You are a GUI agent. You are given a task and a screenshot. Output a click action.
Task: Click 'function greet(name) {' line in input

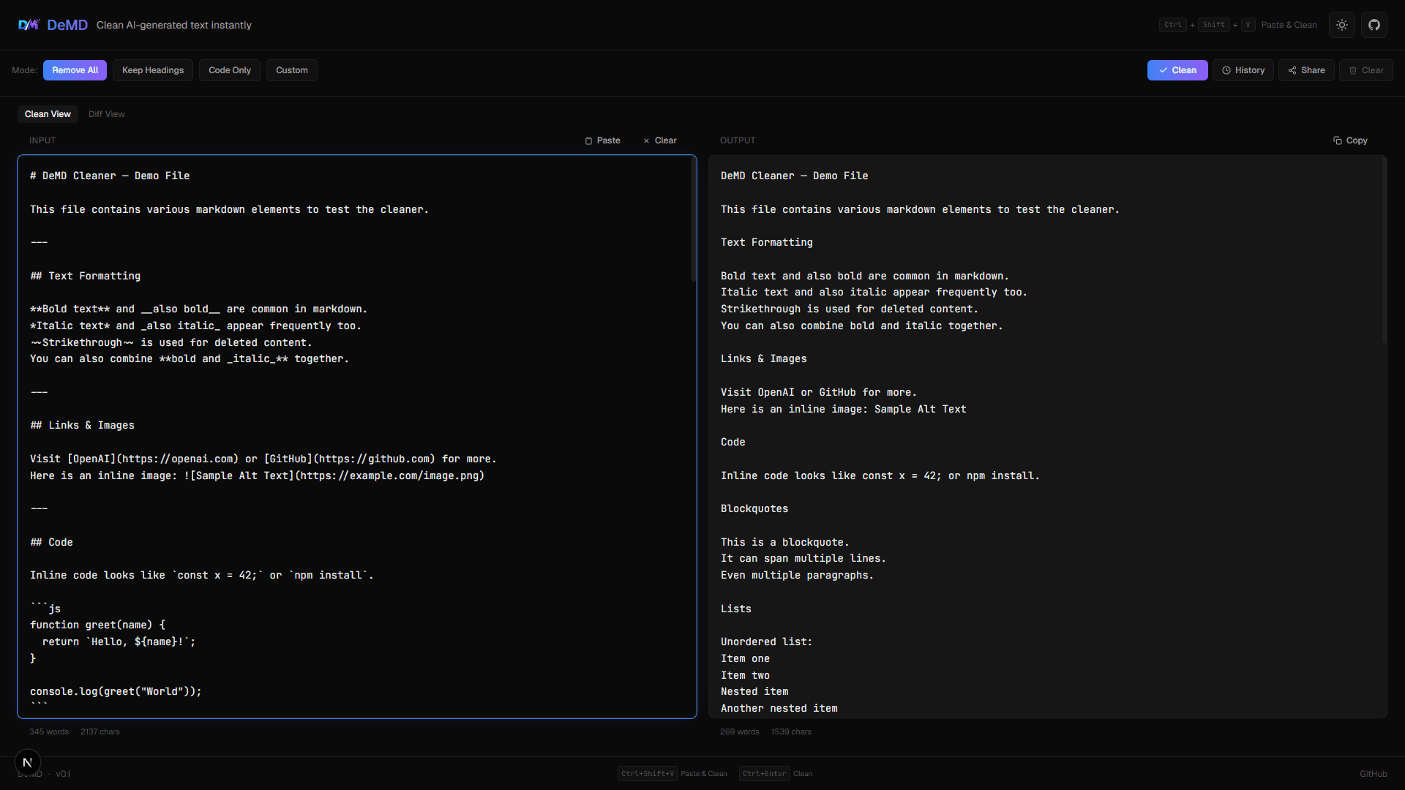(x=98, y=625)
